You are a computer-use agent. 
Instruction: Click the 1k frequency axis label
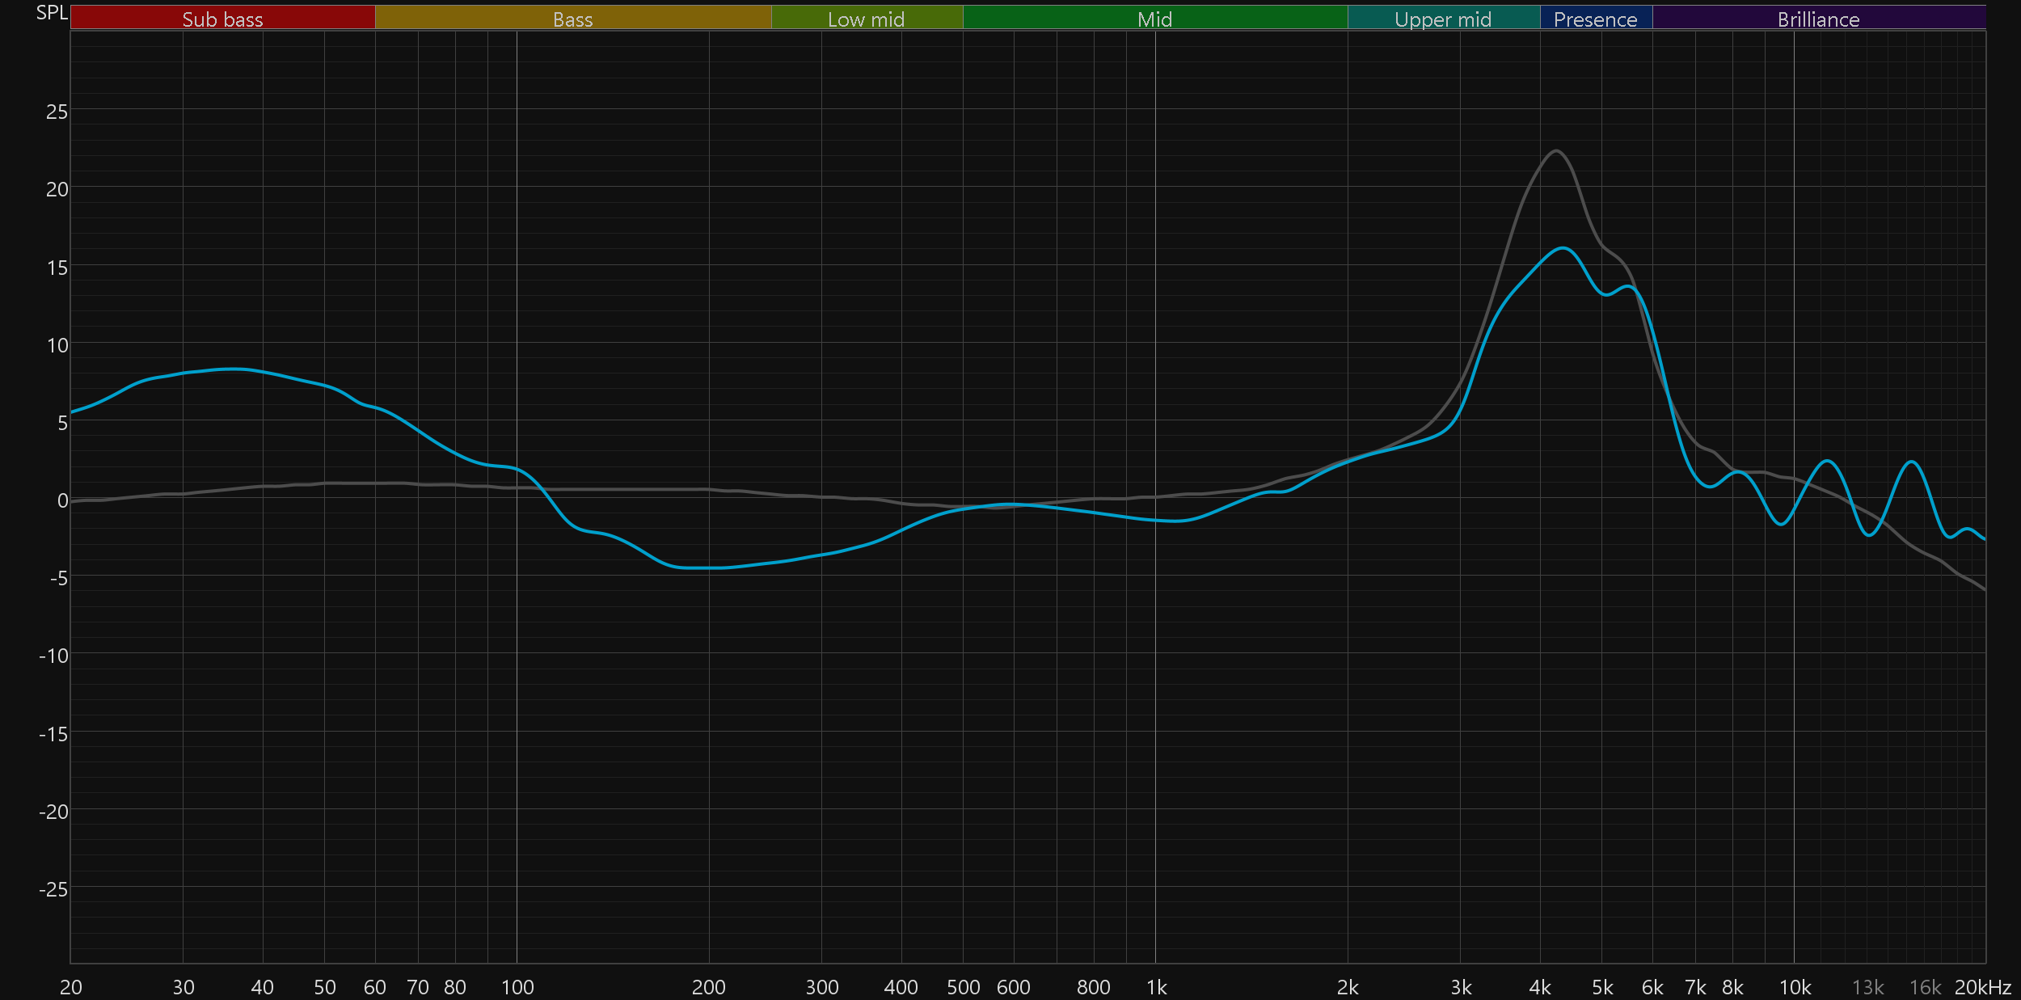pos(1156,987)
